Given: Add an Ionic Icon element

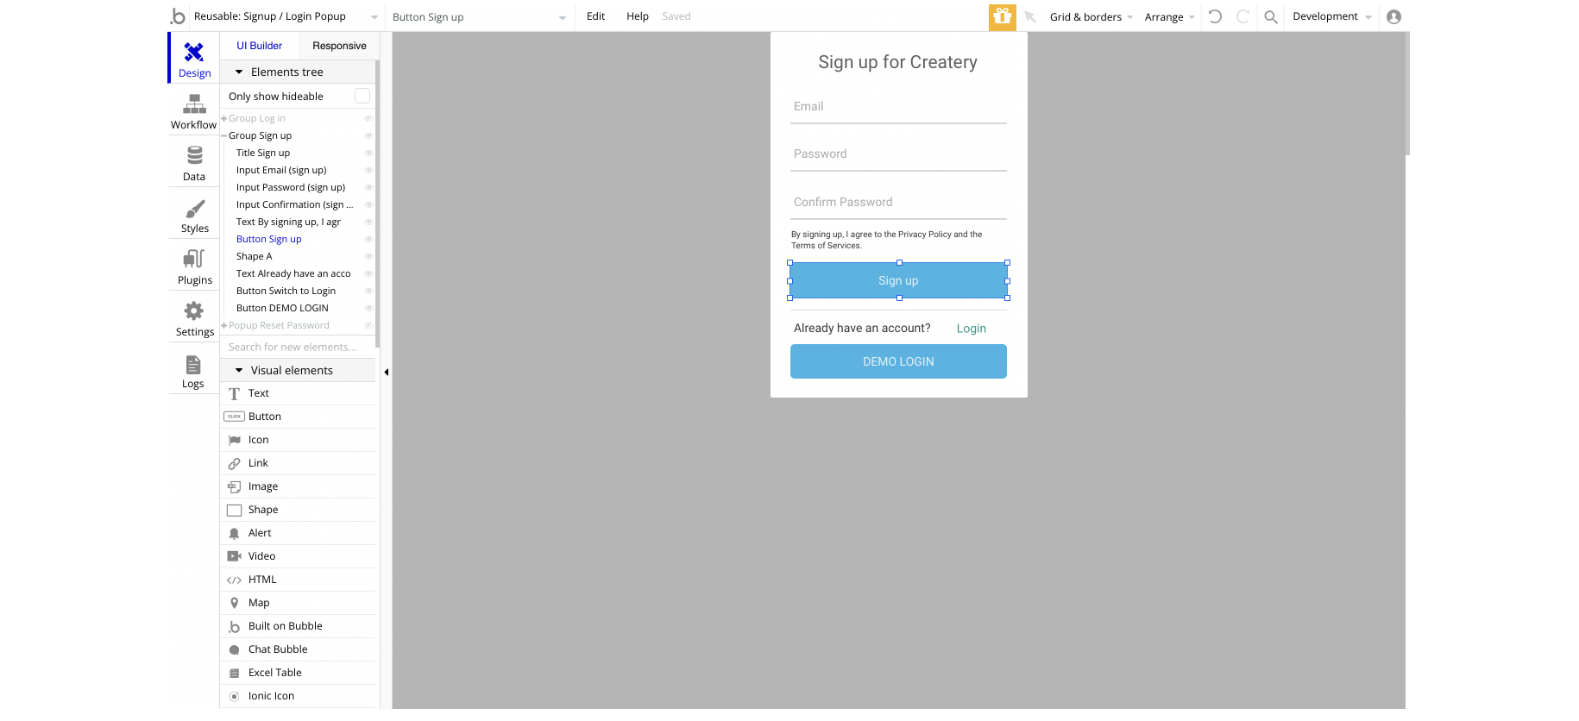Looking at the screenshot, I should pos(299,696).
